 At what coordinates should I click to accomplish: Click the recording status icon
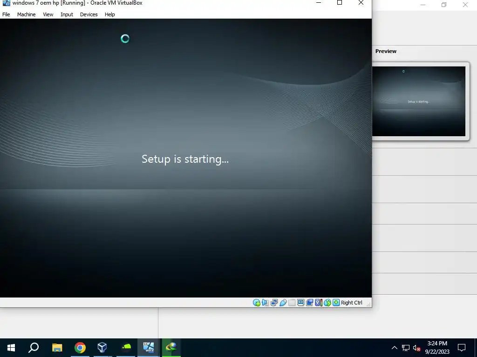pyautogui.click(x=309, y=303)
